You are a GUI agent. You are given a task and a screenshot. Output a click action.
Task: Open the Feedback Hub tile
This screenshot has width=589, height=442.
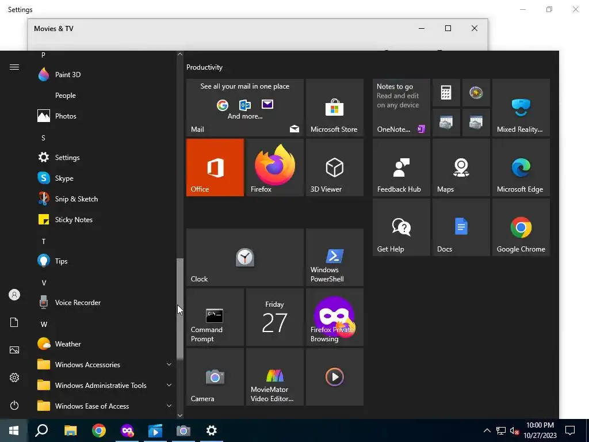pos(401,167)
